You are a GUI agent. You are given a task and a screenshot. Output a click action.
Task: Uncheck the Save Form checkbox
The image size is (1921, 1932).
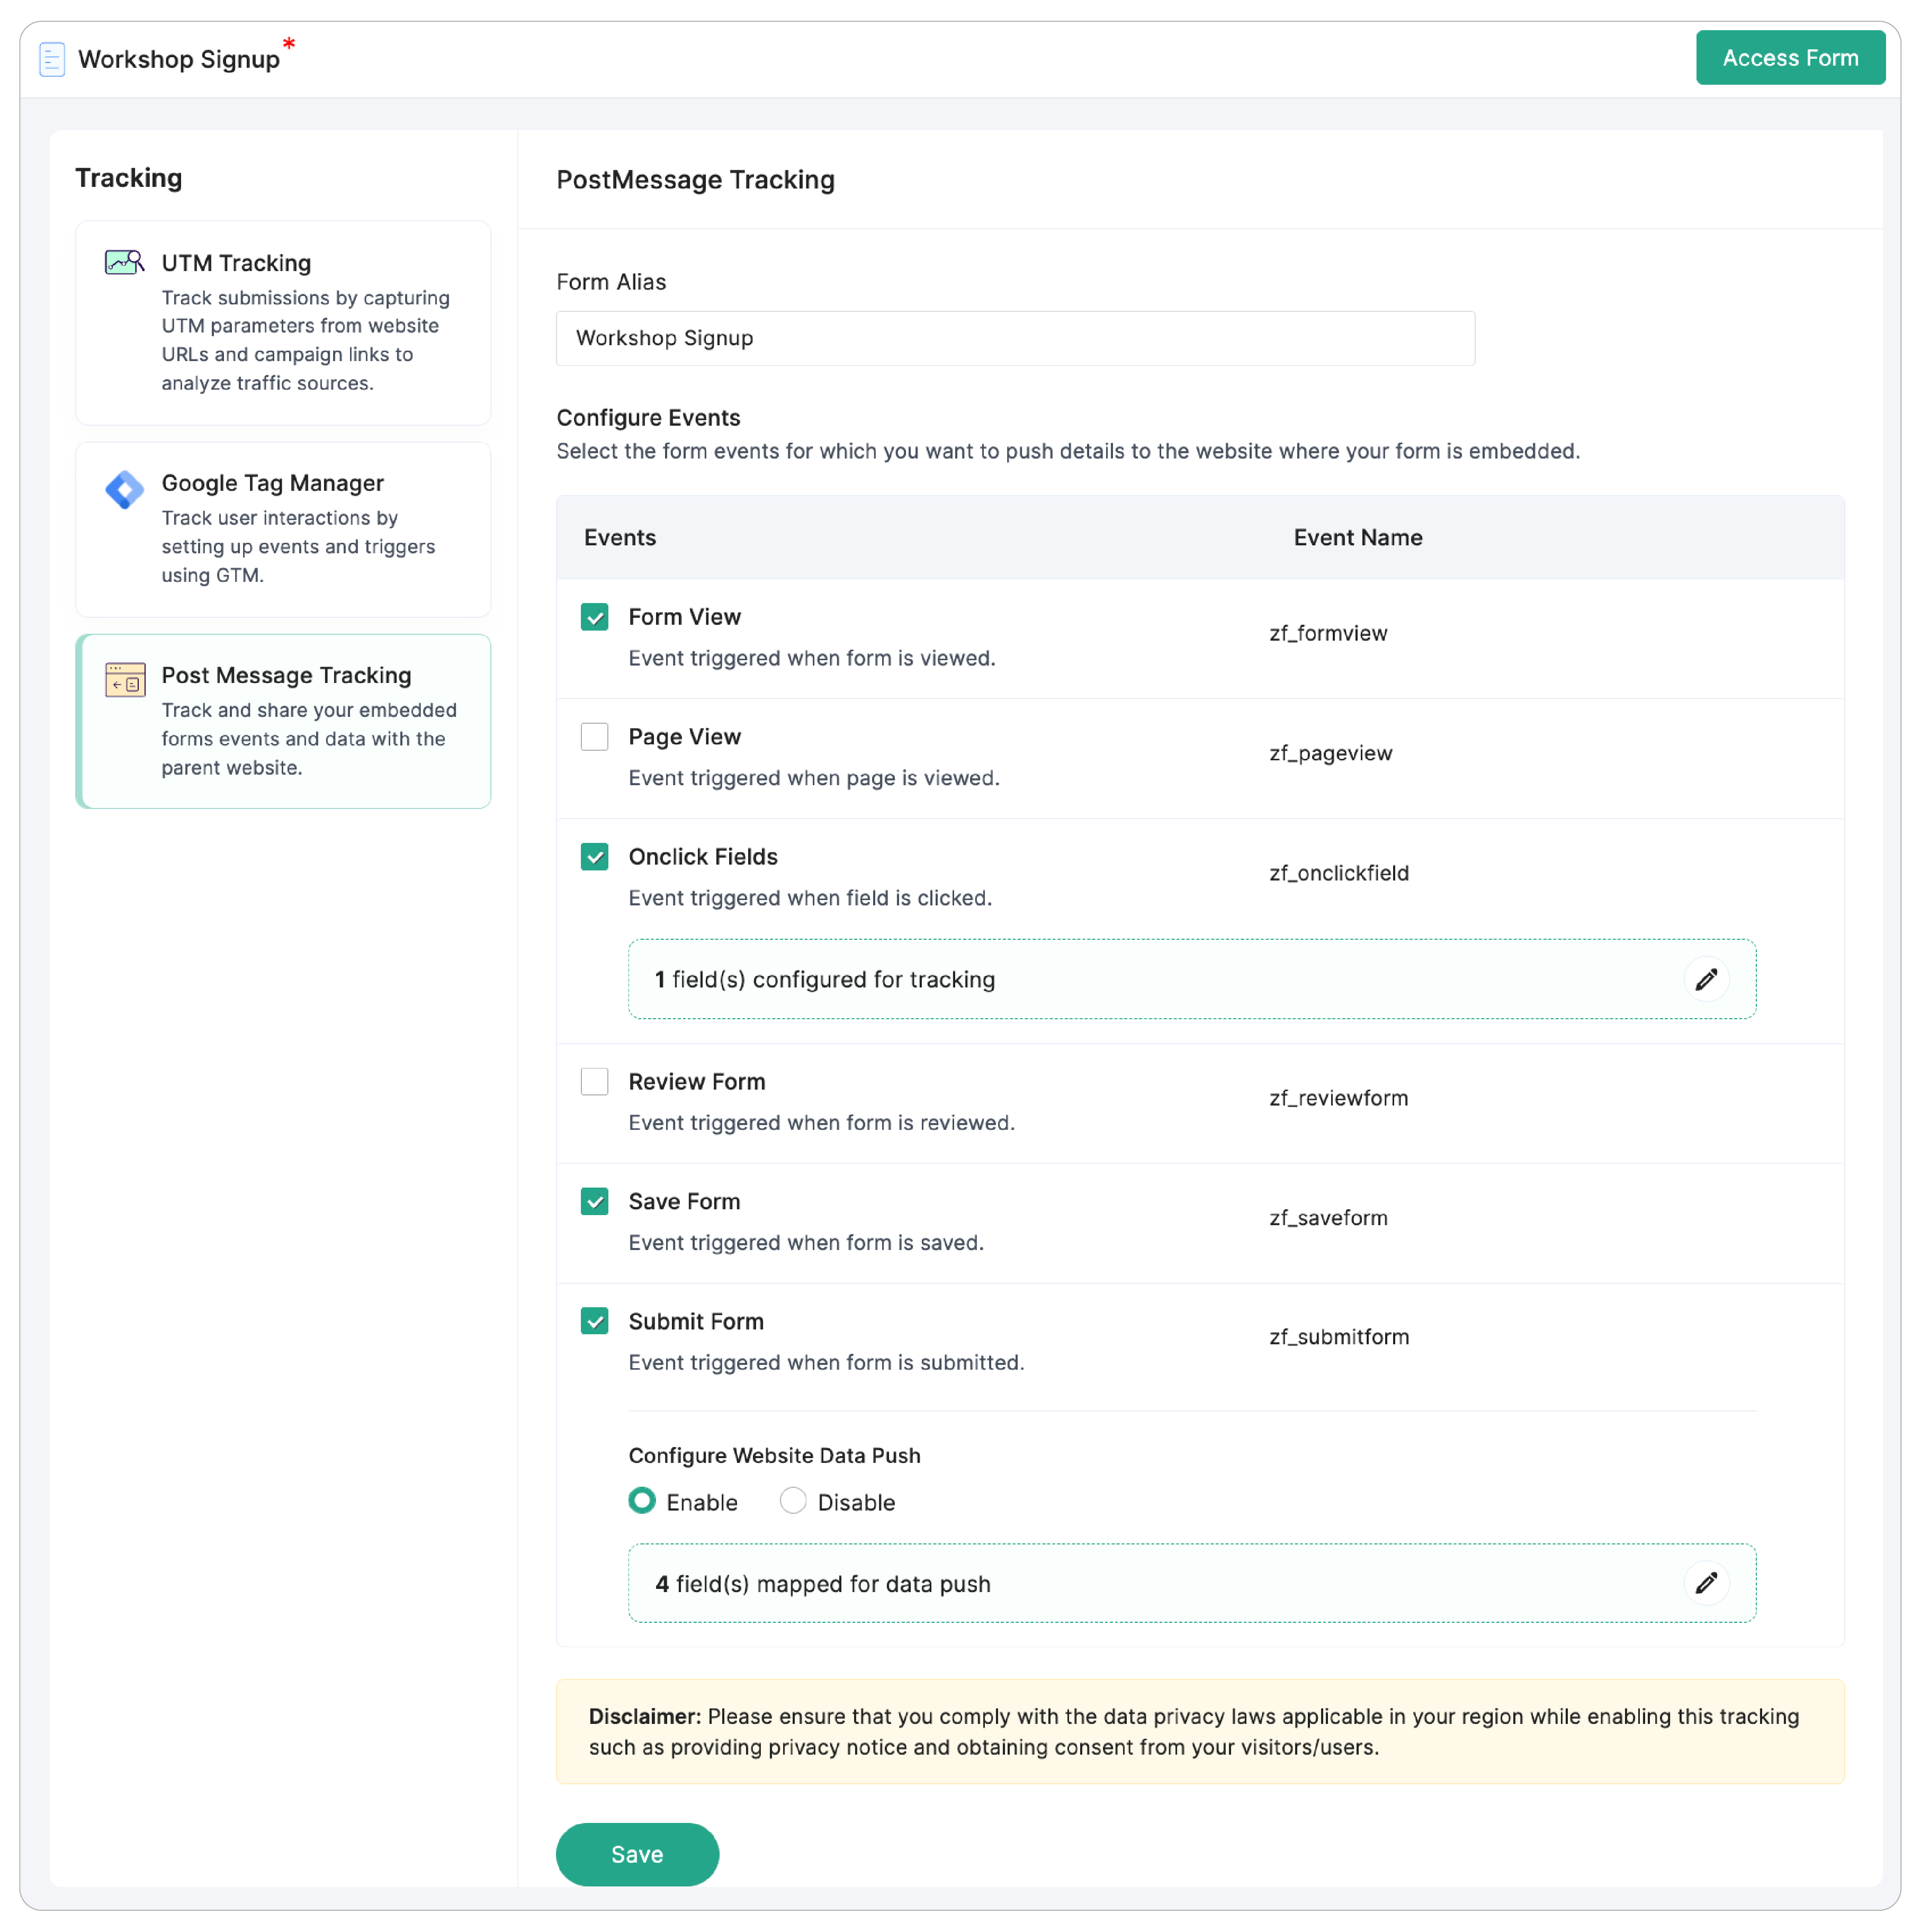click(x=594, y=1202)
